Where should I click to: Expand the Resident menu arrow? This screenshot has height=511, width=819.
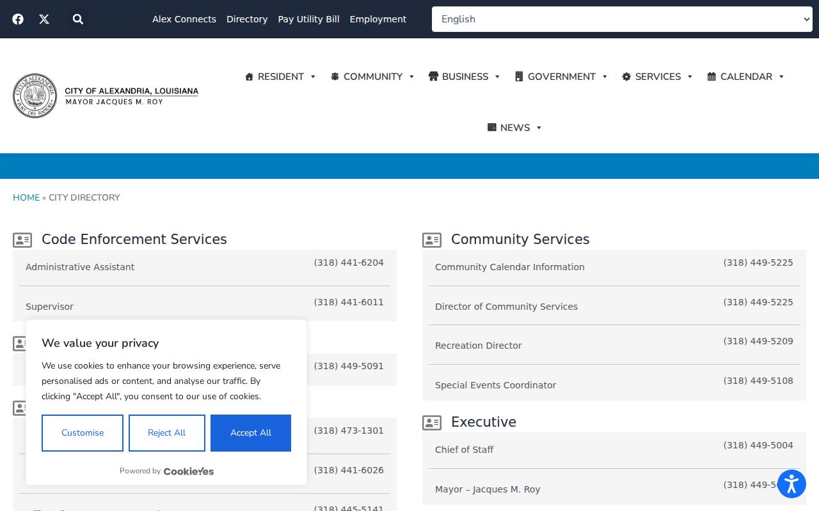click(x=313, y=77)
